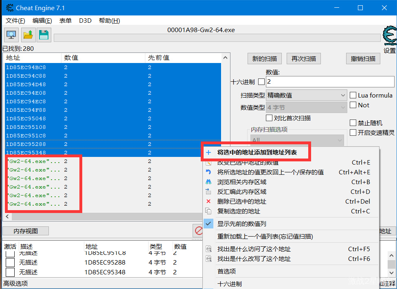Open the 文件(F) menu
397x289 pixels.
click(15, 20)
